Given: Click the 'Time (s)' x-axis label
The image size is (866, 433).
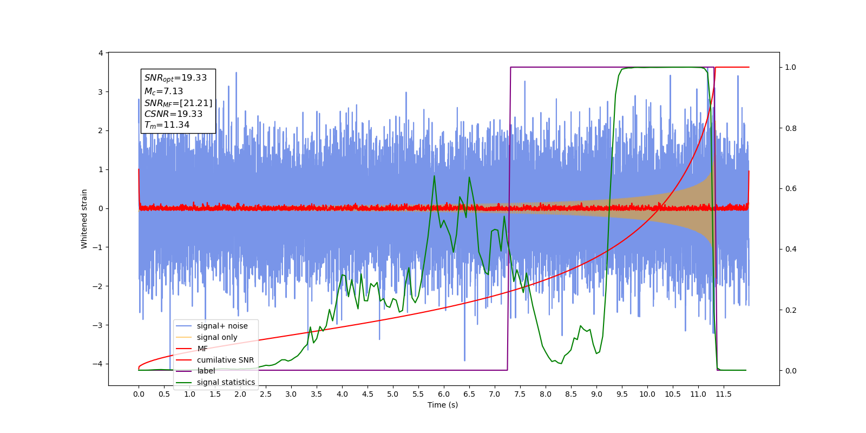Looking at the screenshot, I should 443,405.
